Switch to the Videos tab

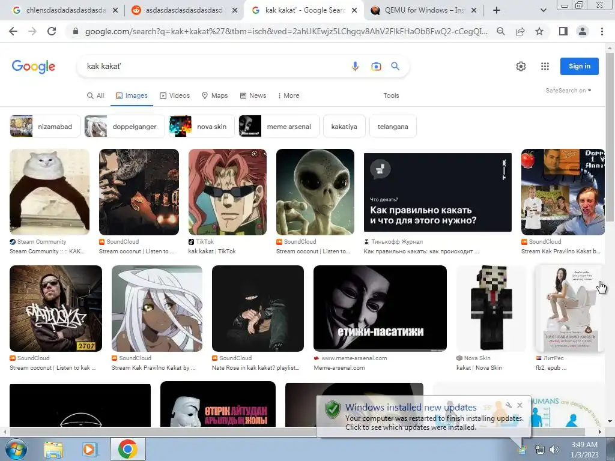pos(175,95)
